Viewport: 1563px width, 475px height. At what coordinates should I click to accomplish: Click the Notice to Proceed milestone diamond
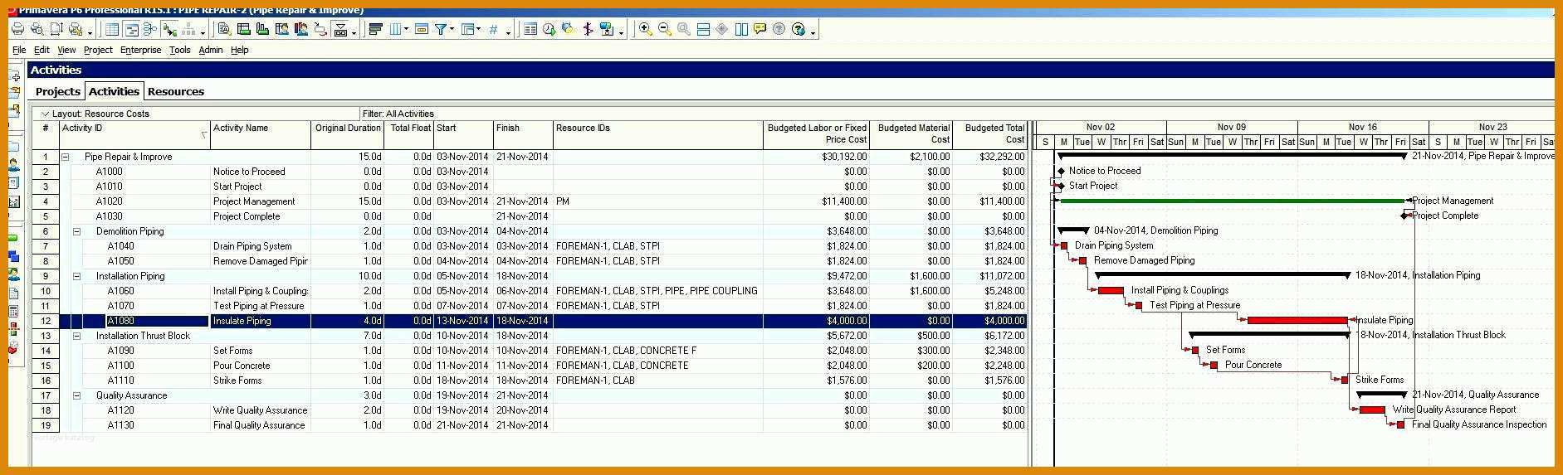click(x=1061, y=171)
